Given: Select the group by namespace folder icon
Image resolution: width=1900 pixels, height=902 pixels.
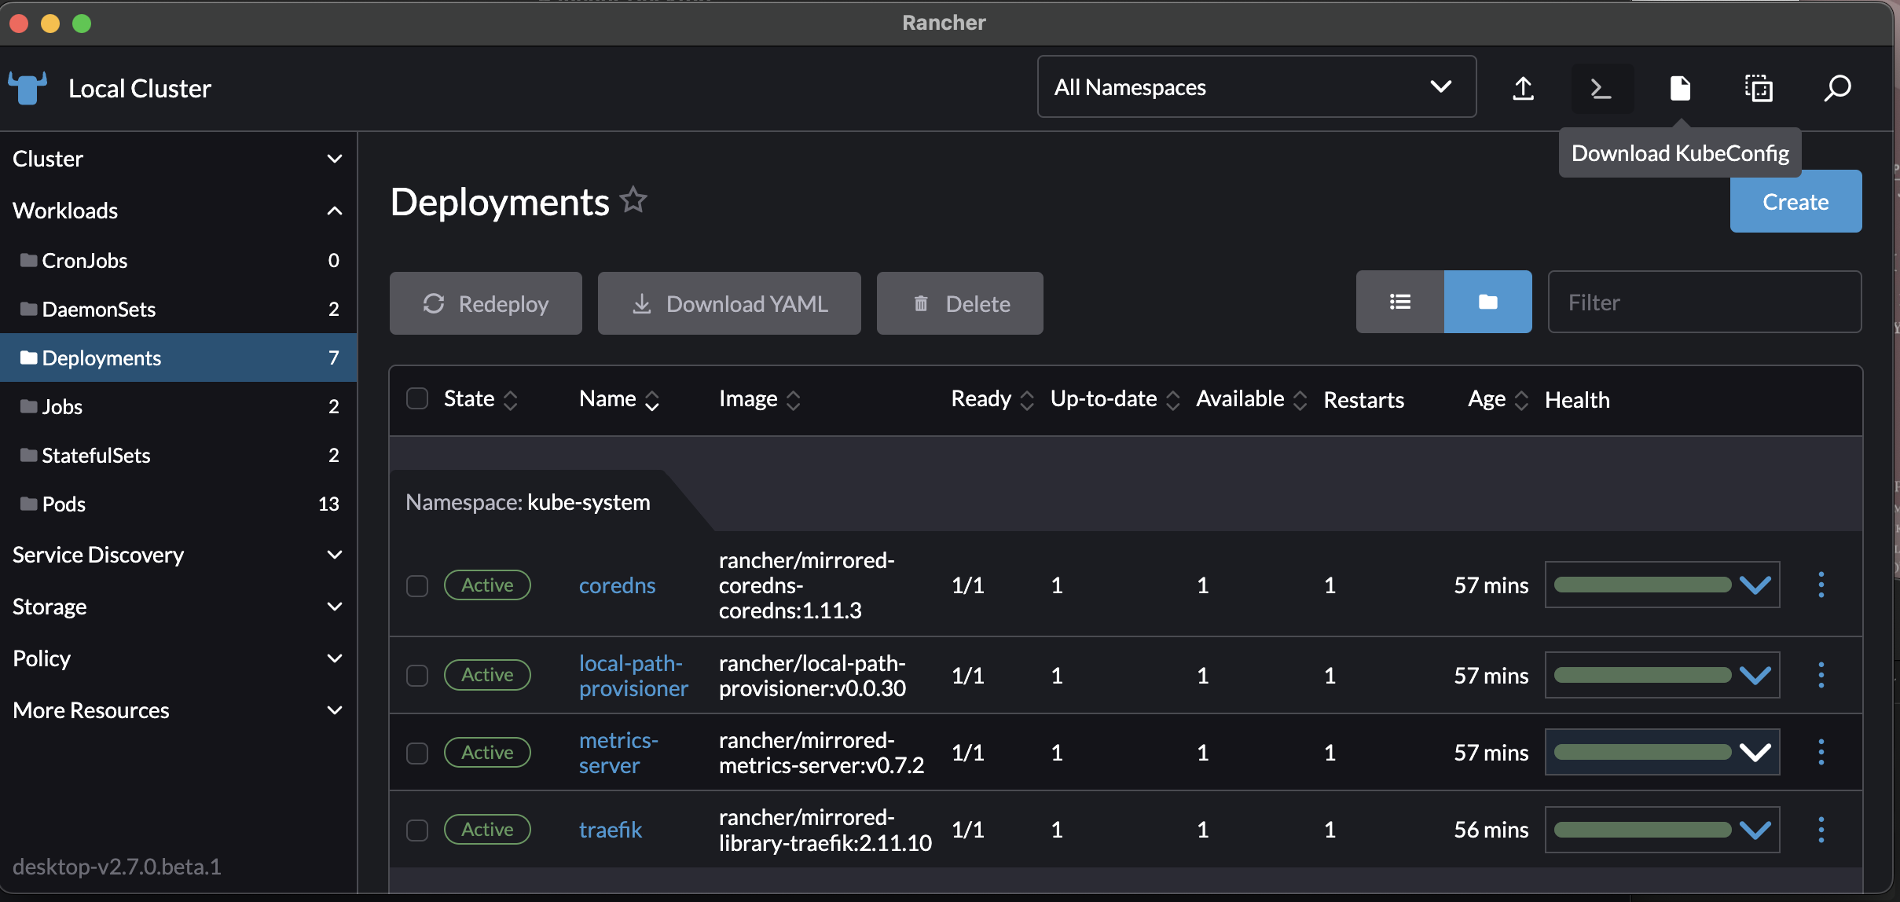Looking at the screenshot, I should click(x=1487, y=302).
